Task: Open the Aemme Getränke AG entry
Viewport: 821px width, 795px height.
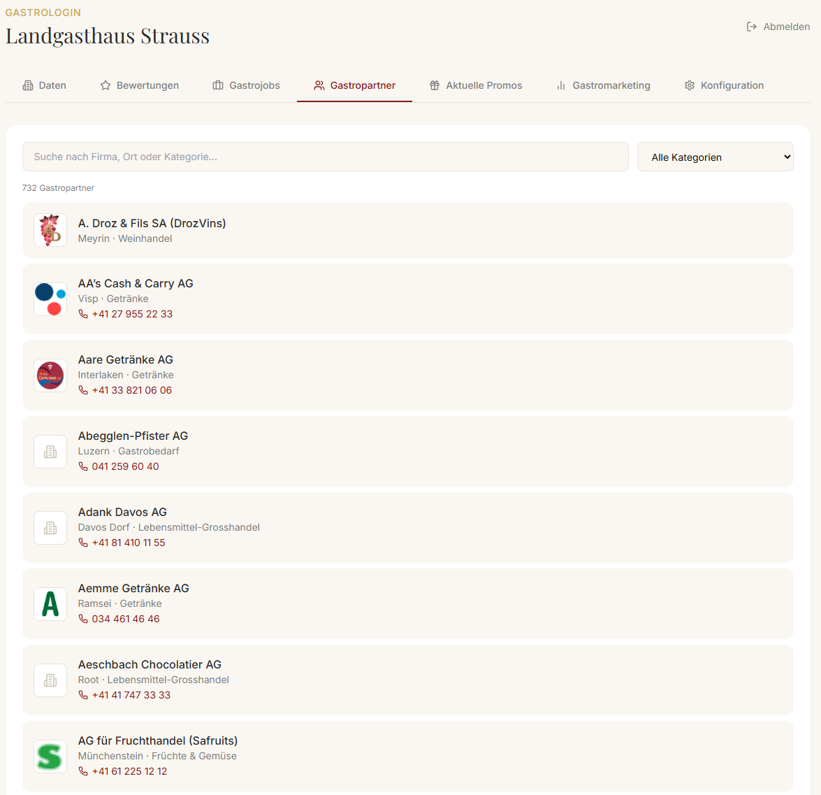Action: pos(408,603)
